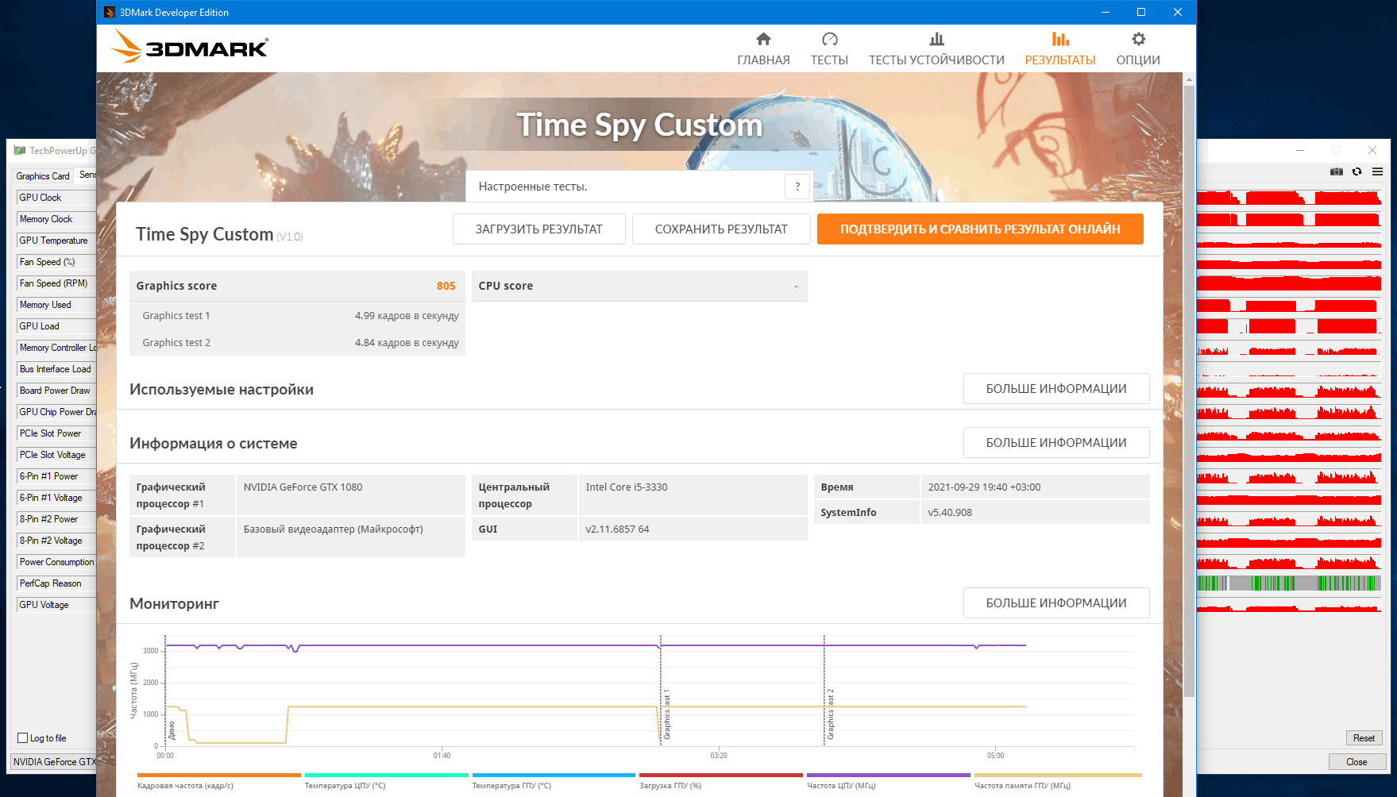The image size is (1397, 797).
Task: Open the ГЛАВНАЯ home icon
Action: [x=763, y=39]
